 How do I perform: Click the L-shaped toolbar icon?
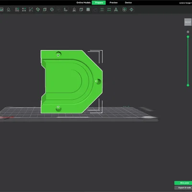coord(66,10)
